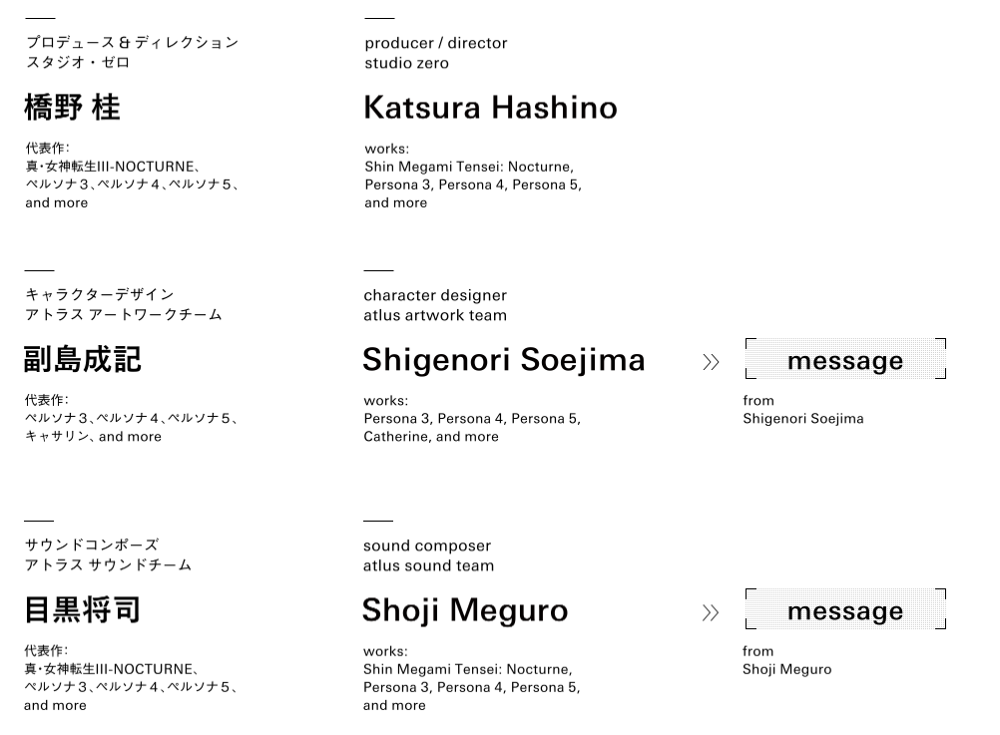The height and width of the screenshot is (735, 1000).
Task: Click the Shigenori Soejima English name heading
Action: coord(503,359)
